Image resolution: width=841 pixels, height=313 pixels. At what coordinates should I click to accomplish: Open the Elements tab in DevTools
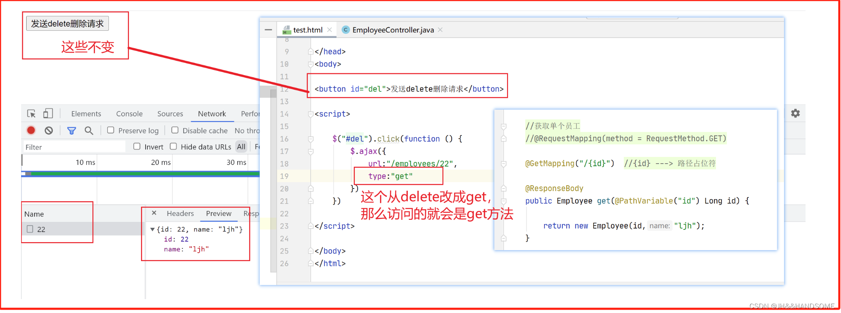point(86,114)
